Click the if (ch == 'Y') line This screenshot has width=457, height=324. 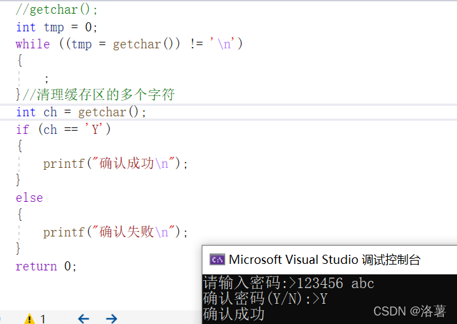pos(63,129)
